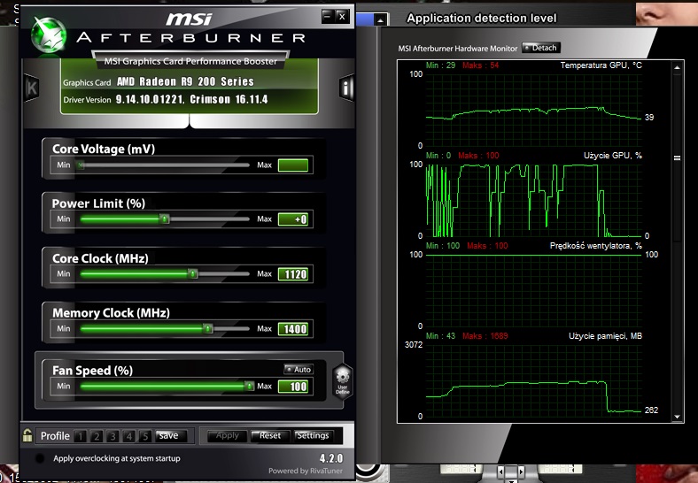Toggle the profile lock padlock icon
The height and width of the screenshot is (483, 698).
[27, 435]
